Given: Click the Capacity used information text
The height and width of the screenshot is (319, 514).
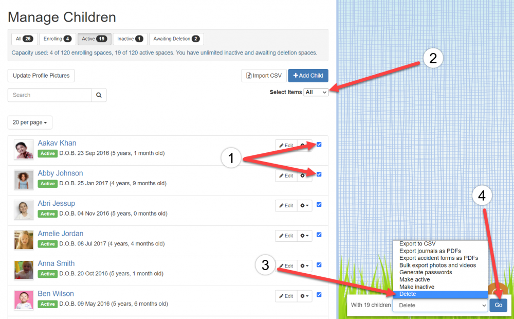Looking at the screenshot, I should pyautogui.click(x=164, y=53).
